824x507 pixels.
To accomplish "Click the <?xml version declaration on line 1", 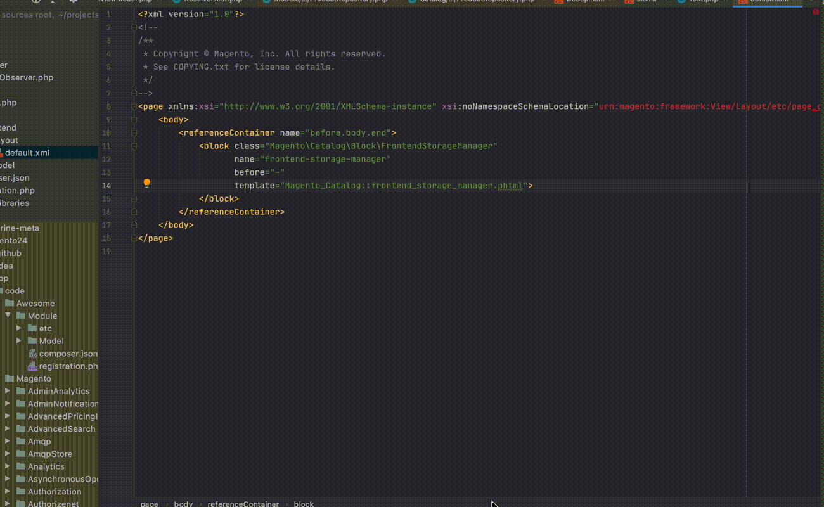I will [x=191, y=15].
